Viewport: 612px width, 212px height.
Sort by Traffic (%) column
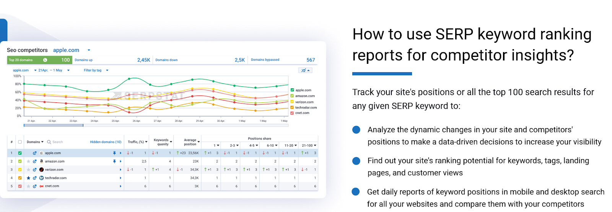138,142
